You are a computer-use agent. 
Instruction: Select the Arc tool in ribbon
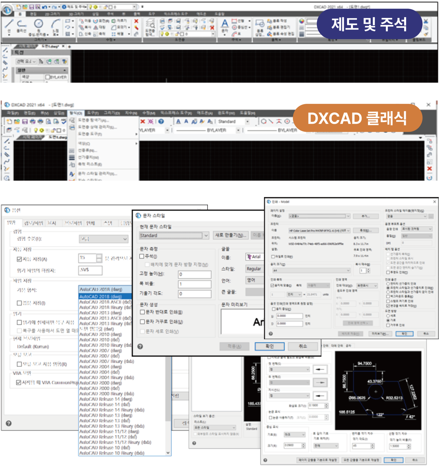point(55,24)
